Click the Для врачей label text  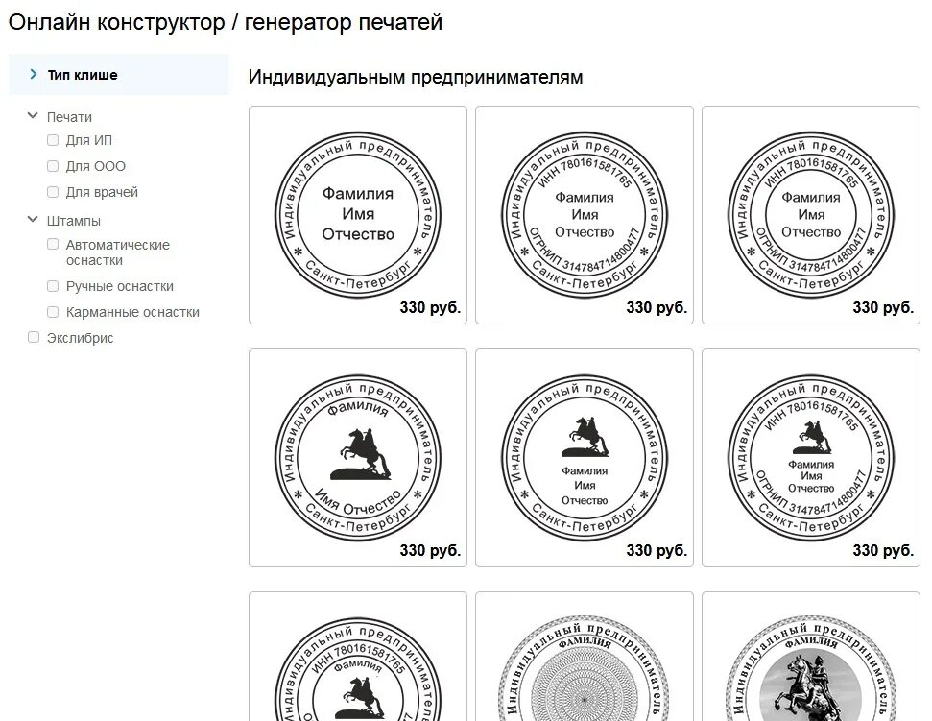click(x=103, y=193)
